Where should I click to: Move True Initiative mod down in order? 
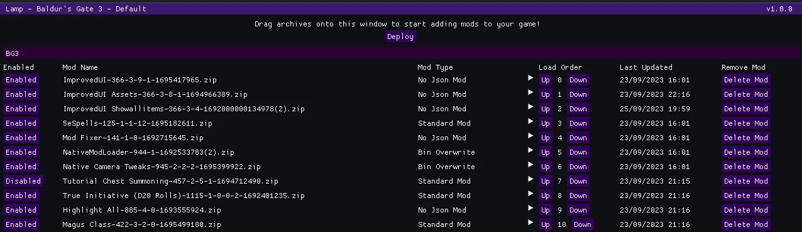[x=578, y=196]
